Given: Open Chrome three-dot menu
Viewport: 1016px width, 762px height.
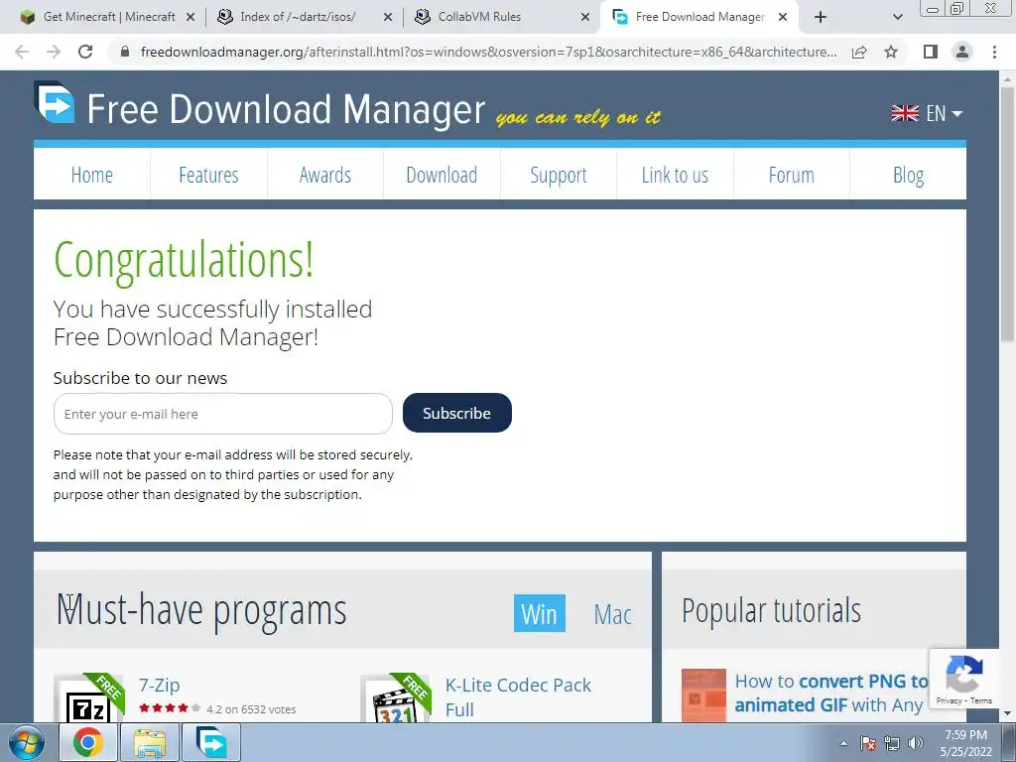Looking at the screenshot, I should [994, 52].
